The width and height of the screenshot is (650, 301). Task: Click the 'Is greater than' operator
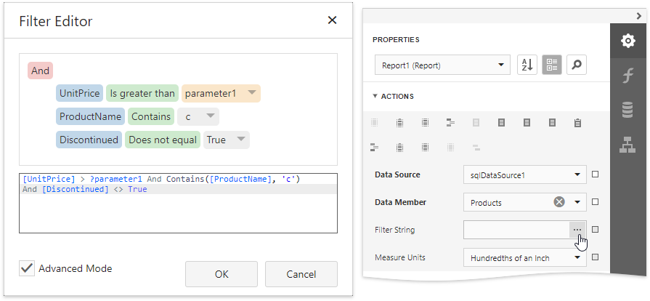[142, 93]
